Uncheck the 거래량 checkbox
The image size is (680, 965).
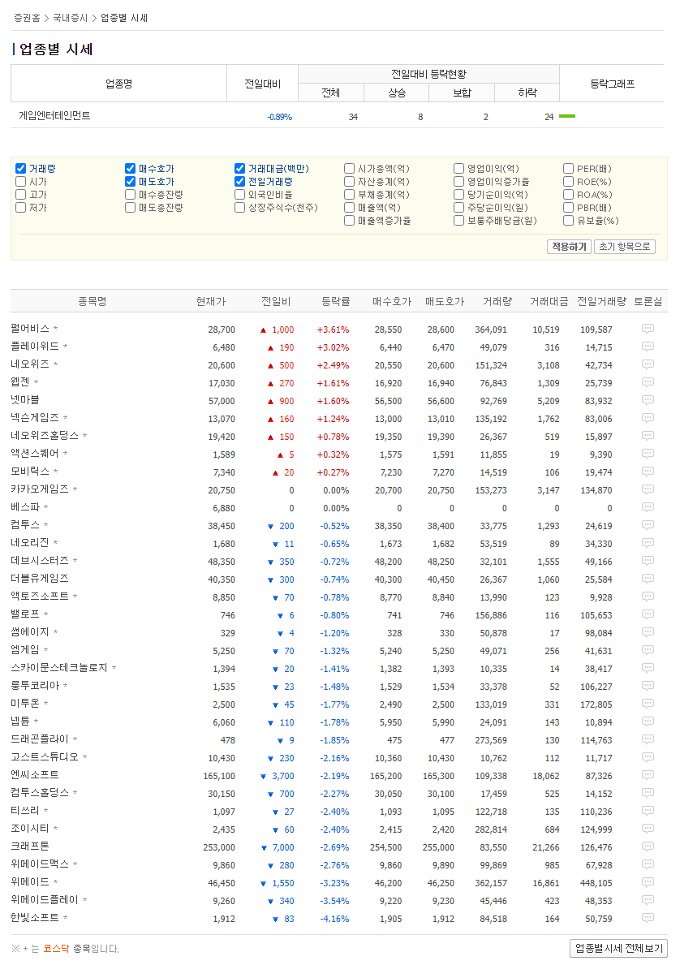click(21, 169)
